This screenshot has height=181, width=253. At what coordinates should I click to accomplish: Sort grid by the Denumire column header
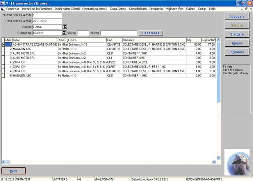[153, 40]
